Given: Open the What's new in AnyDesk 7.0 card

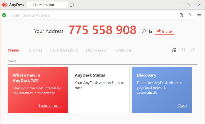Looking at the screenshot, I should [x=38, y=90].
